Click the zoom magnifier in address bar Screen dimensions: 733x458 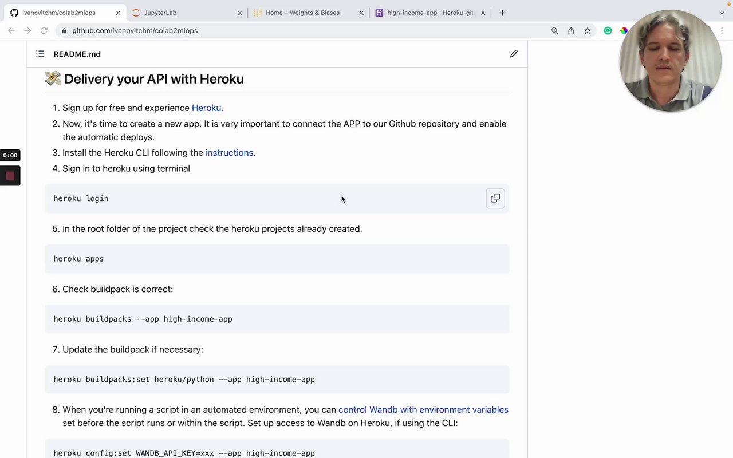[x=554, y=31]
